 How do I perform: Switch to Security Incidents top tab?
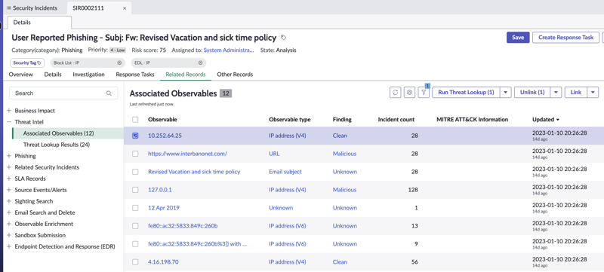pos(35,8)
